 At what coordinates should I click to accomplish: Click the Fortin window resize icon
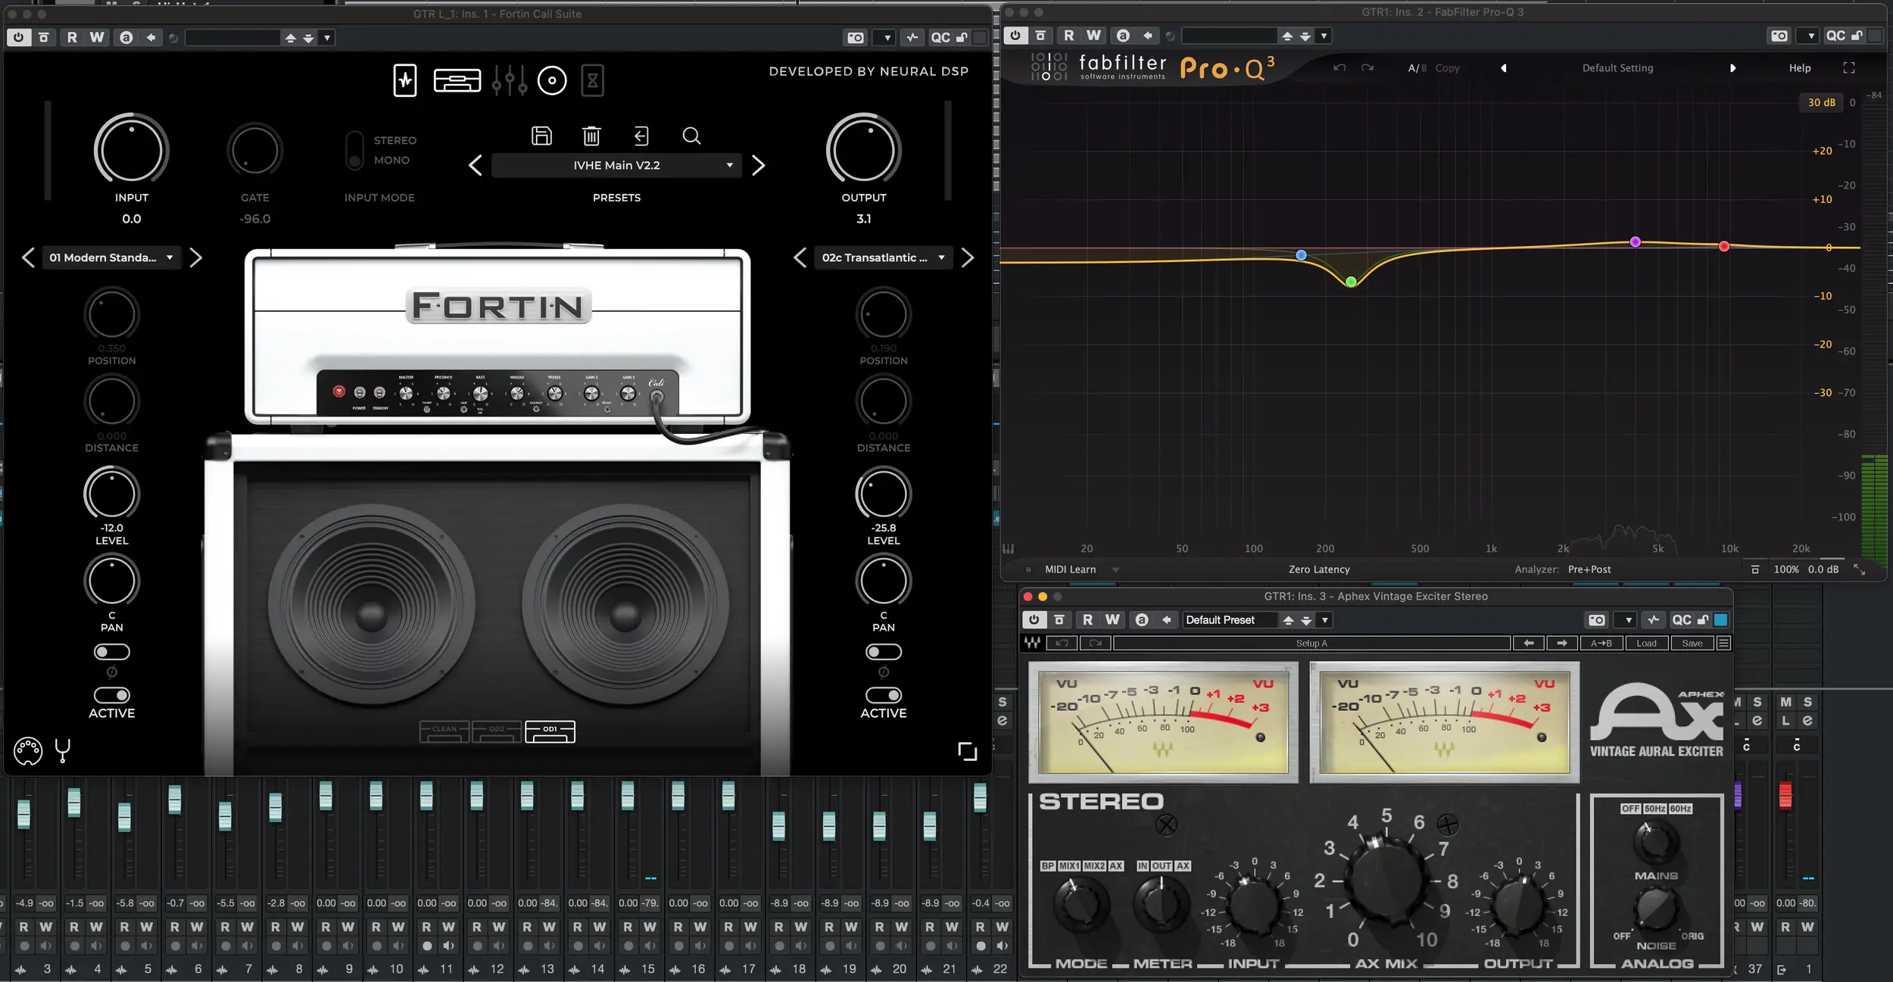click(x=967, y=751)
